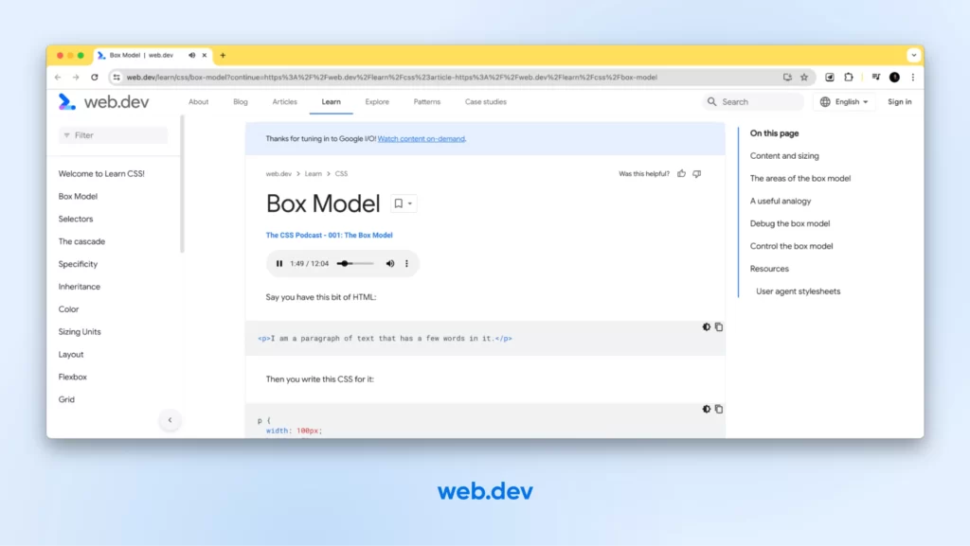Click the Search field
This screenshot has height=546, width=970.
[x=753, y=102]
